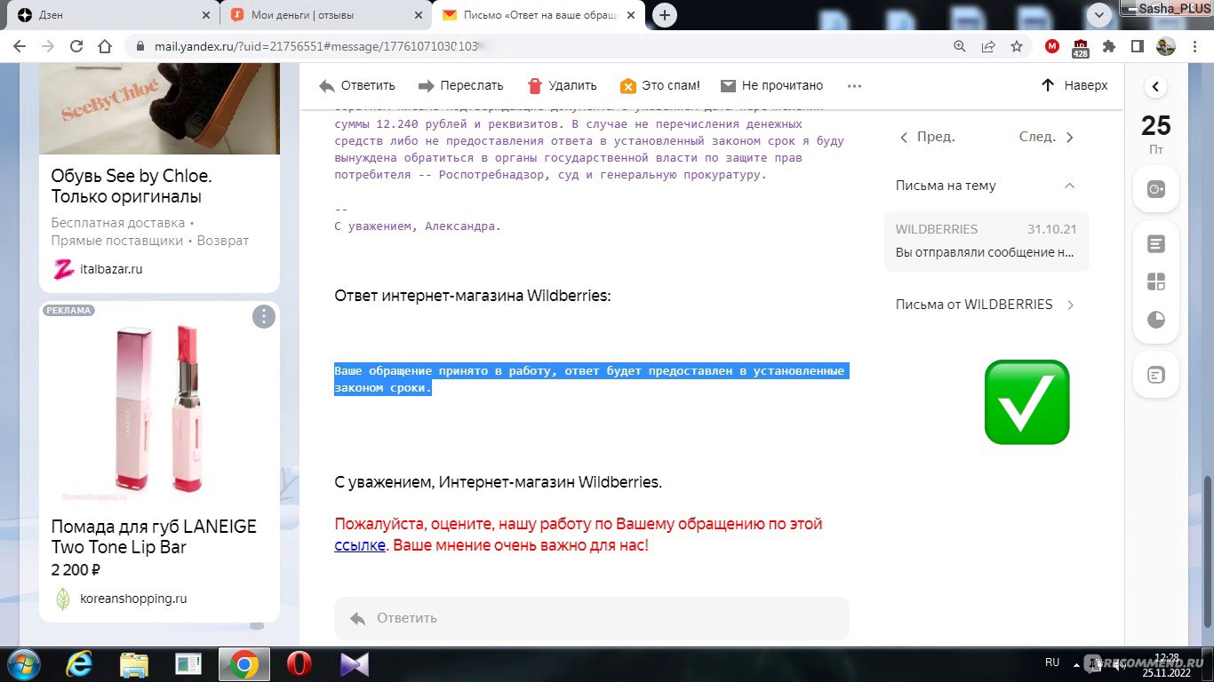Share this page from address bar

point(988,46)
